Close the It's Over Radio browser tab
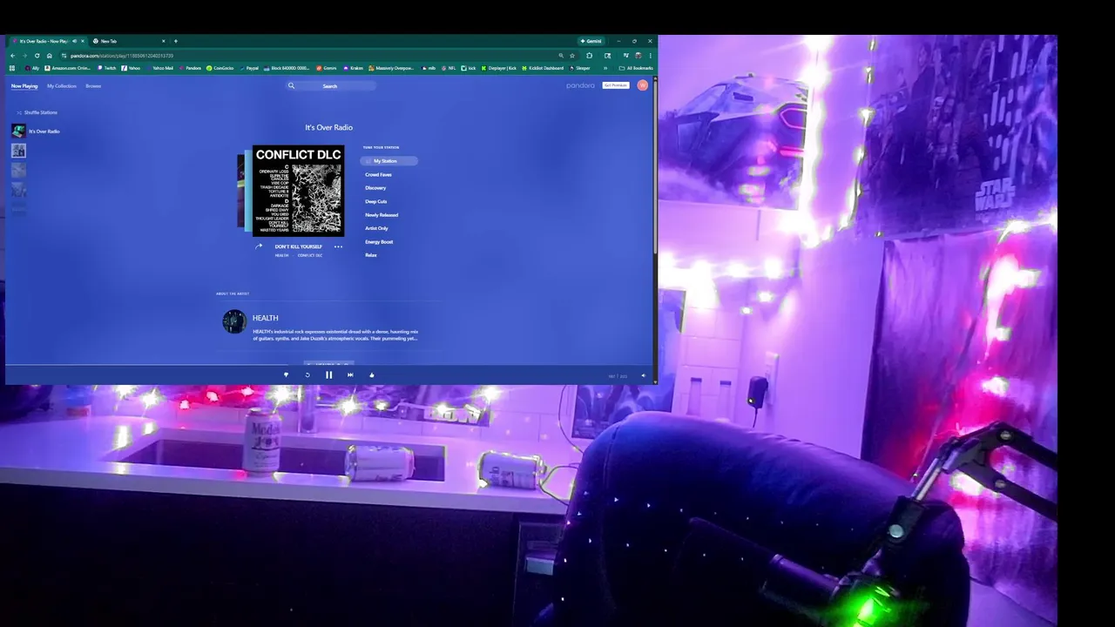This screenshot has height=627, width=1115. coord(83,41)
